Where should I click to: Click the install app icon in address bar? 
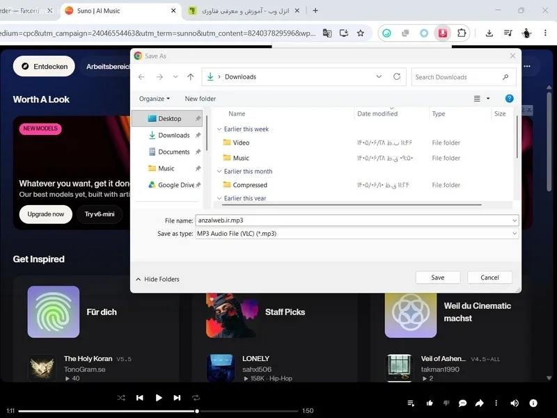tap(343, 33)
